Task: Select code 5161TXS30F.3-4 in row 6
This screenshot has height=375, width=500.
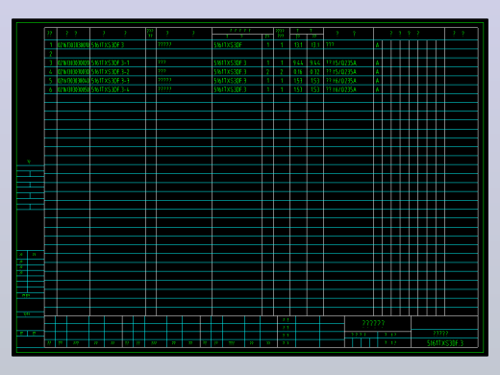Action: (111, 89)
